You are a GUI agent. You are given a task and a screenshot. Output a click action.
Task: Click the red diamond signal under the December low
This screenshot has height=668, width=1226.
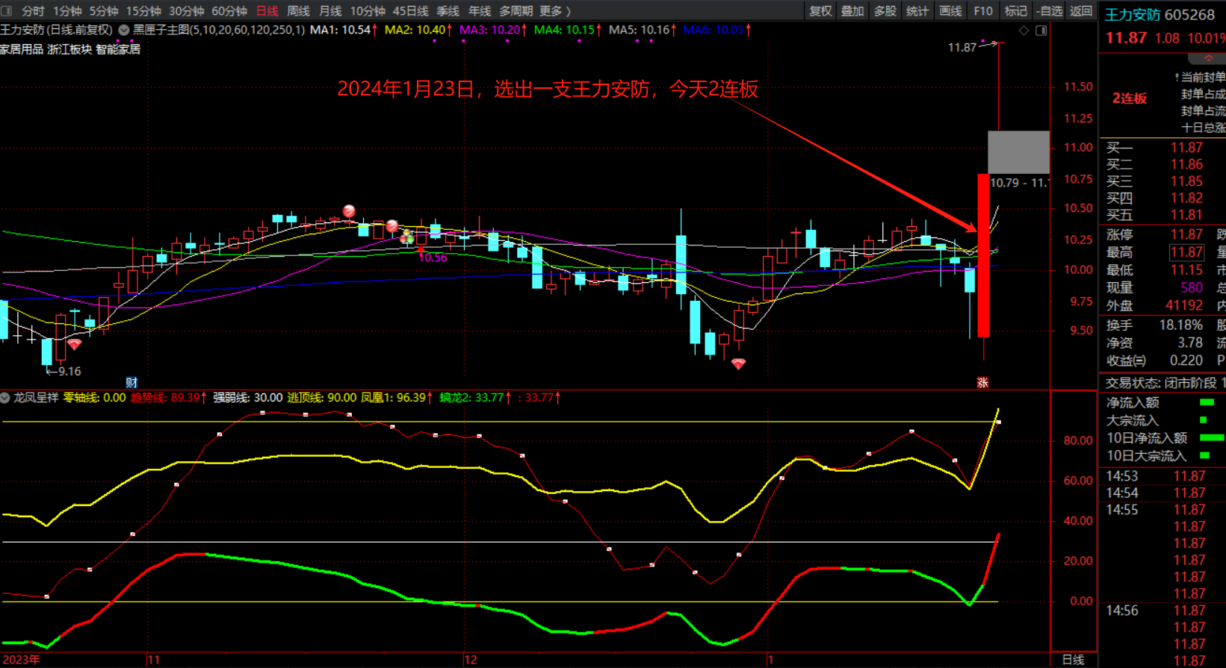738,363
